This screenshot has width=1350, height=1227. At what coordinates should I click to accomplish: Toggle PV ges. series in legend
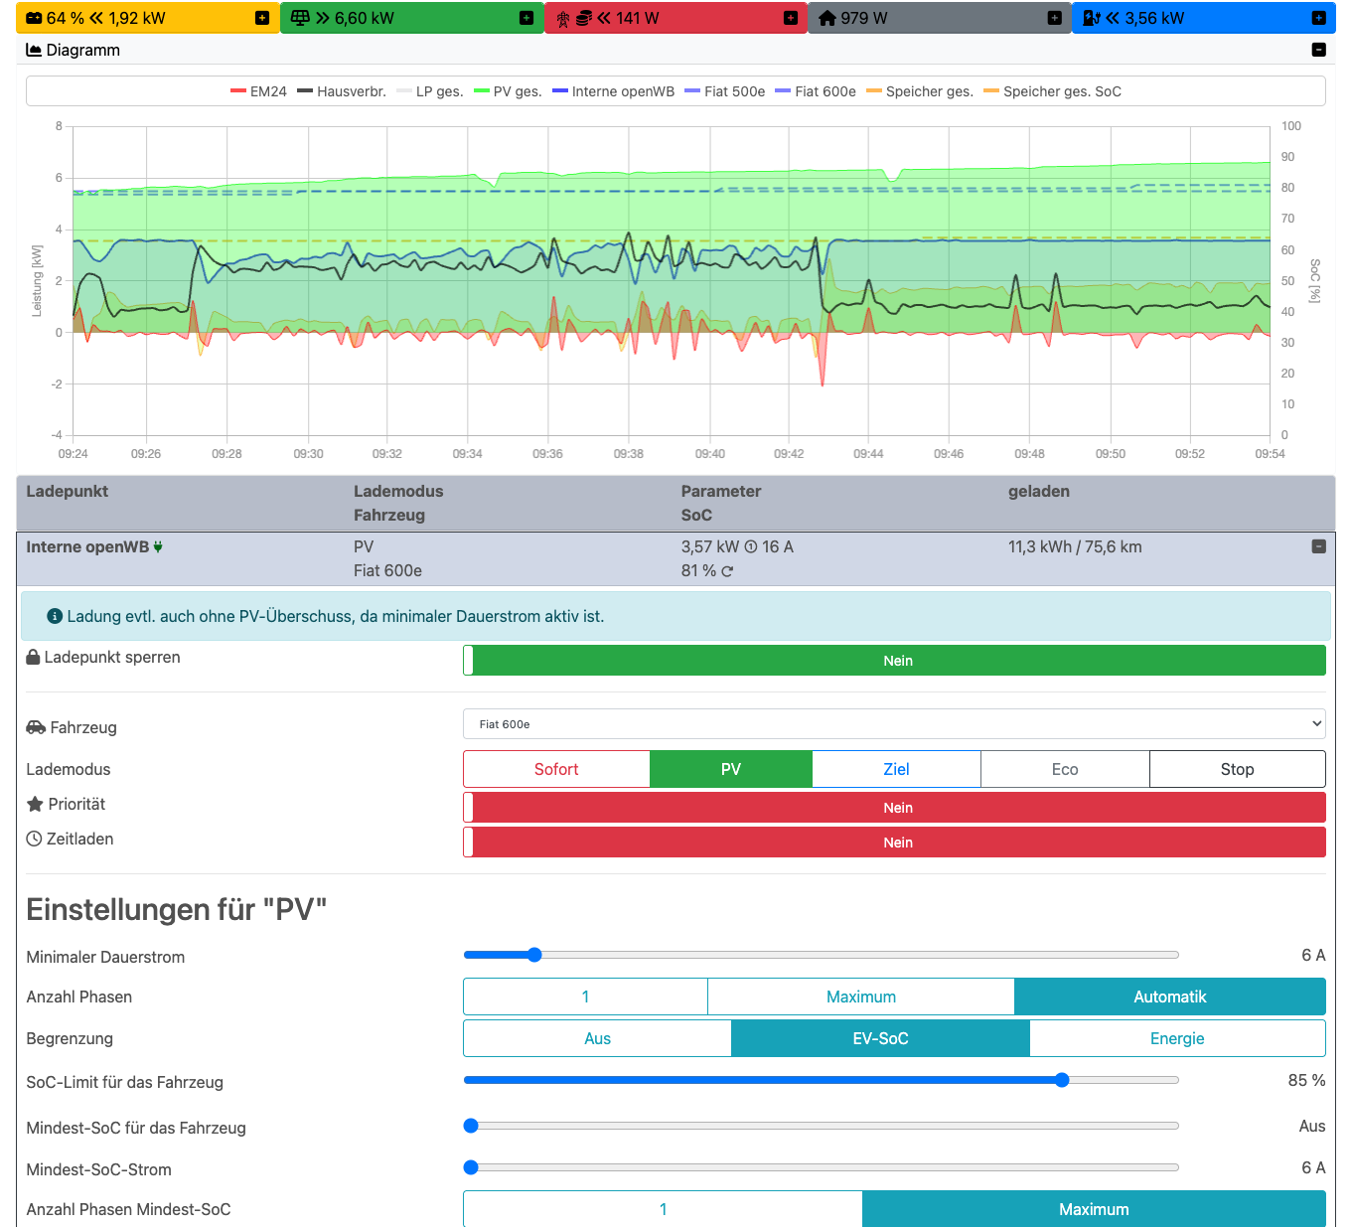click(x=508, y=91)
